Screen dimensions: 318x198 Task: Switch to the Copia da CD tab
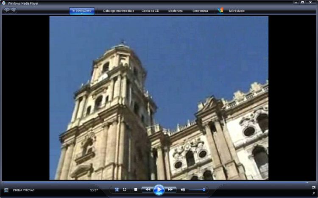click(150, 11)
